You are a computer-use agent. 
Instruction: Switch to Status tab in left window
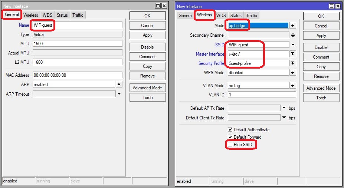(62, 15)
